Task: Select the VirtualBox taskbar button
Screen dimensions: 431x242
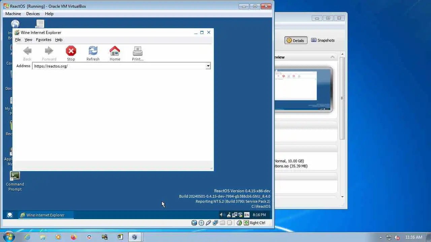Action: [x=135, y=237]
